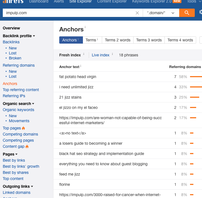Open Lost under Referring domains

pyautogui.click(x=13, y=76)
